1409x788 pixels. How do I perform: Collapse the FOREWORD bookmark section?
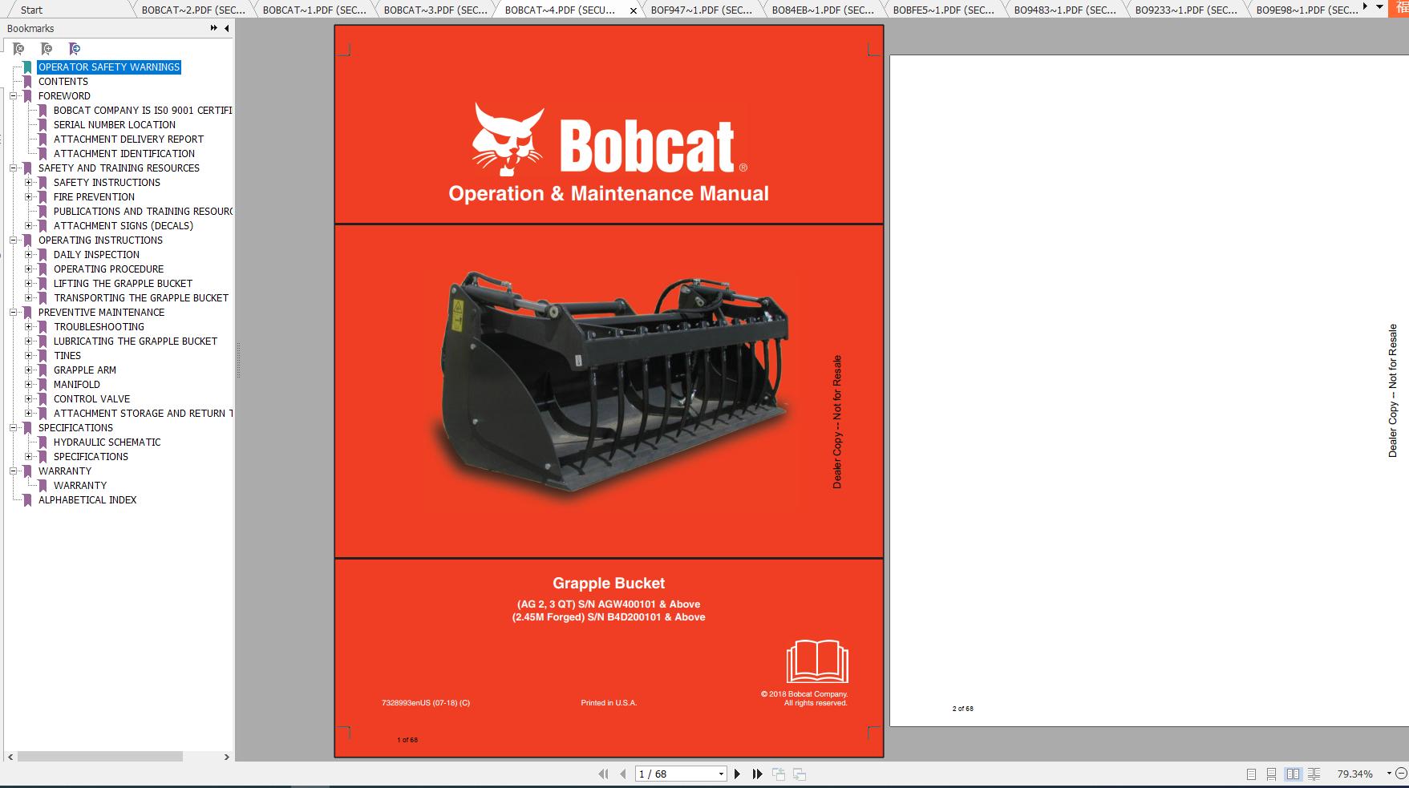tap(11, 95)
